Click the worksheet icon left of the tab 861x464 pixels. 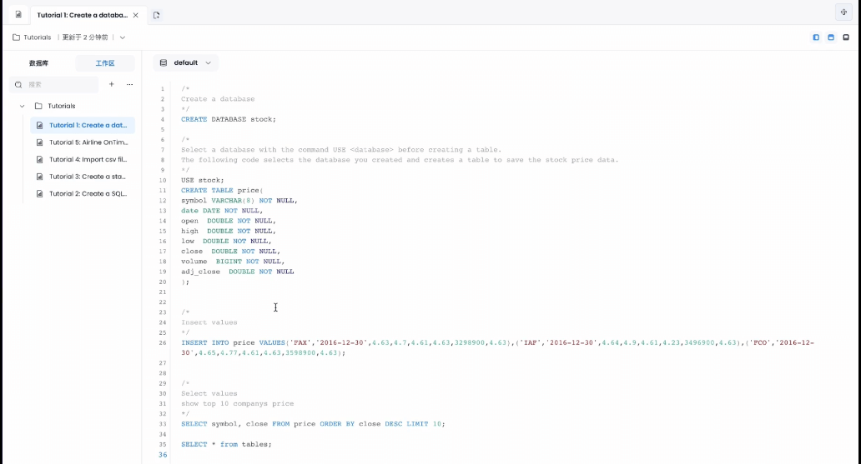tap(18, 14)
